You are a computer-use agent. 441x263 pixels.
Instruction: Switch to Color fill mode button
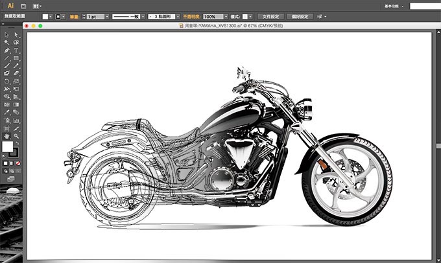point(5,163)
